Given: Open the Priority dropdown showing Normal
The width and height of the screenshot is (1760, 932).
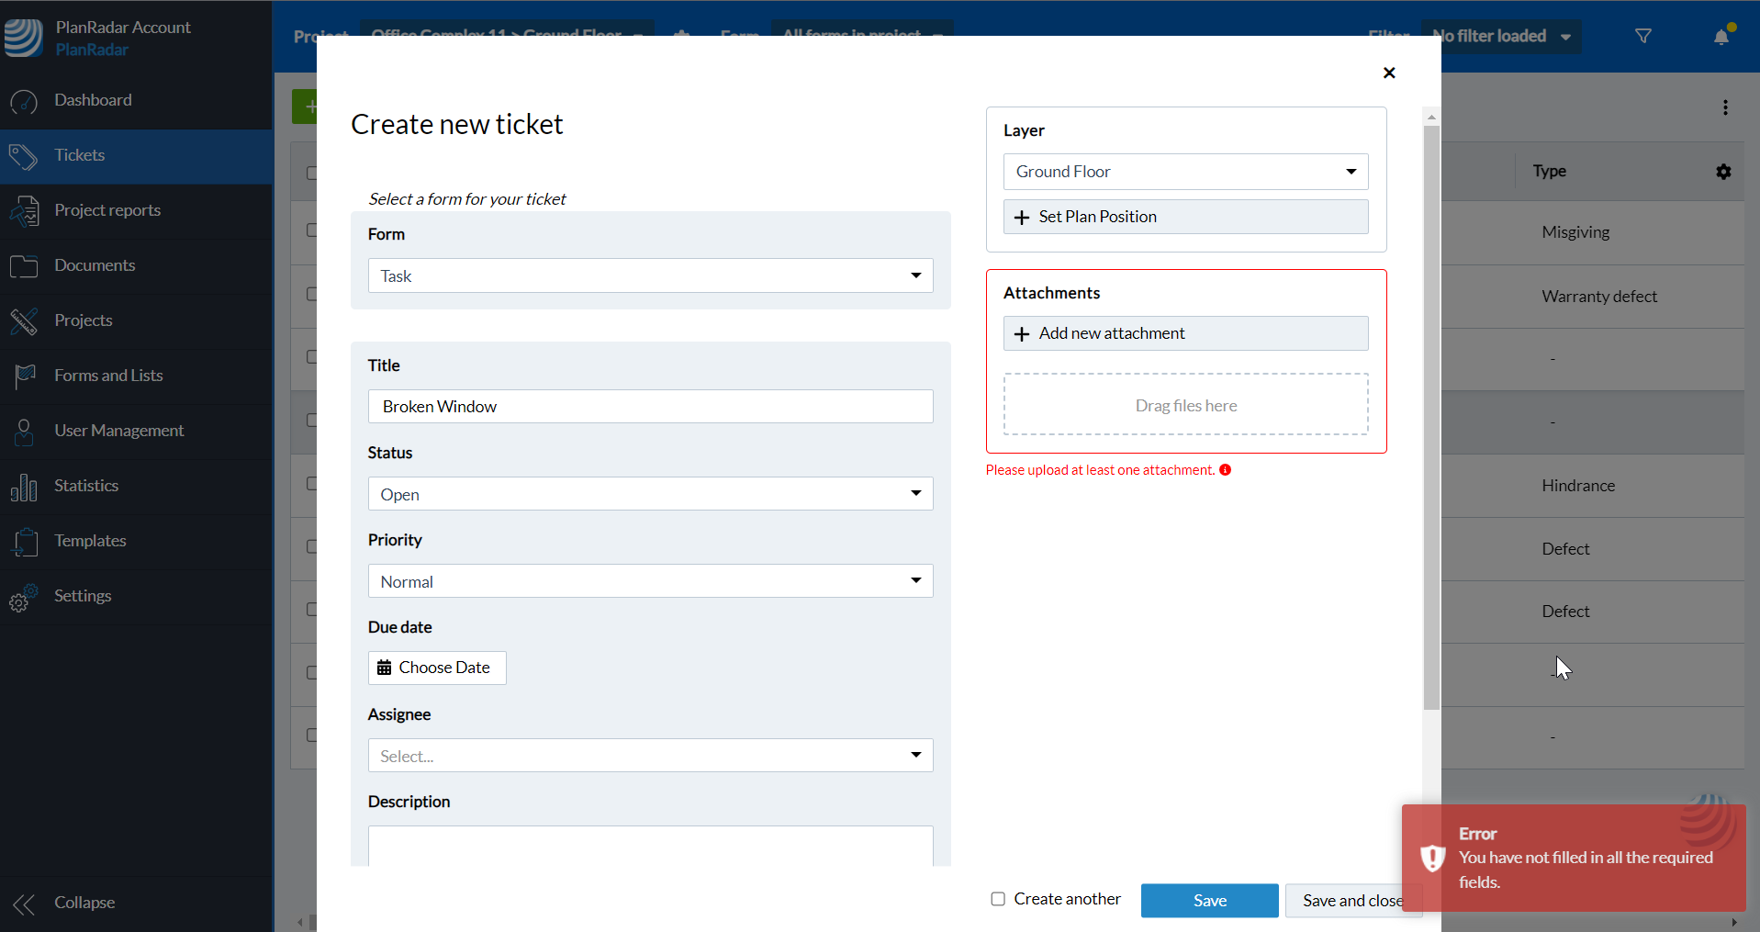Looking at the screenshot, I should [x=650, y=581].
